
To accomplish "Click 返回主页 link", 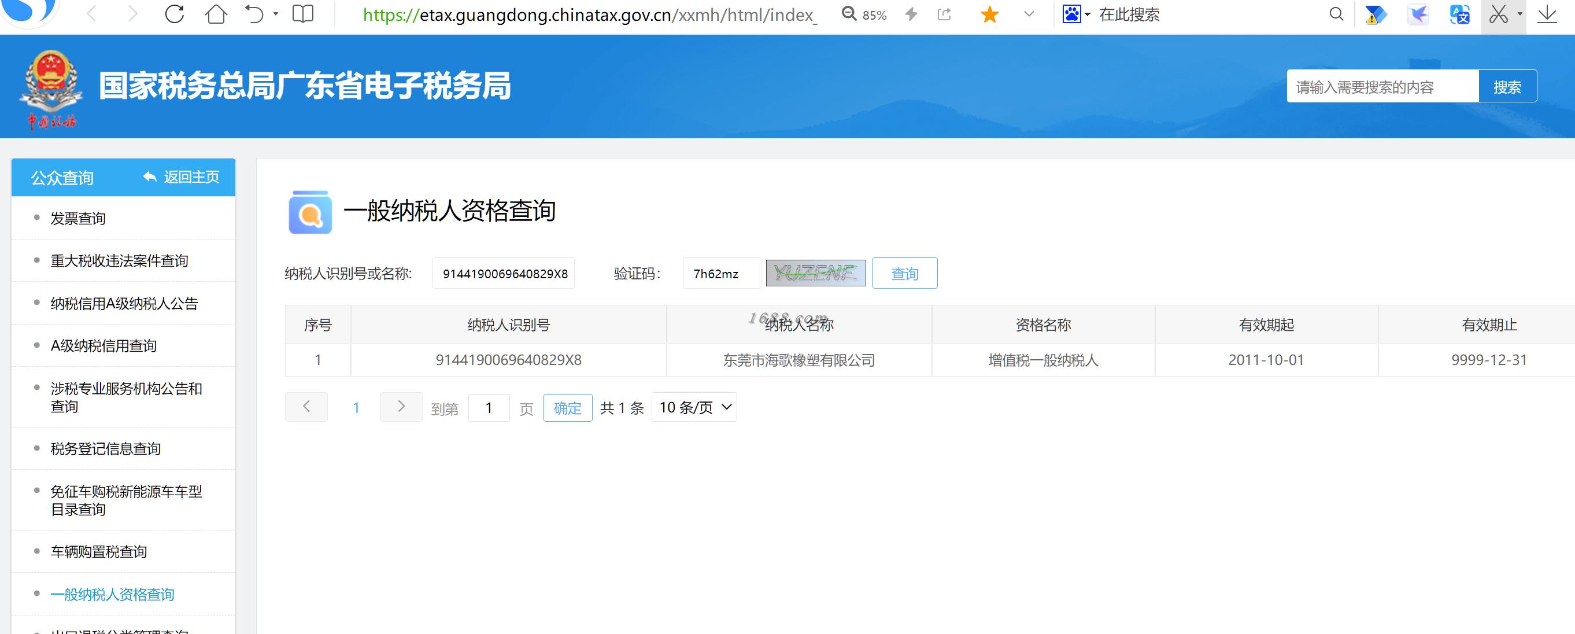I will pyautogui.click(x=182, y=178).
